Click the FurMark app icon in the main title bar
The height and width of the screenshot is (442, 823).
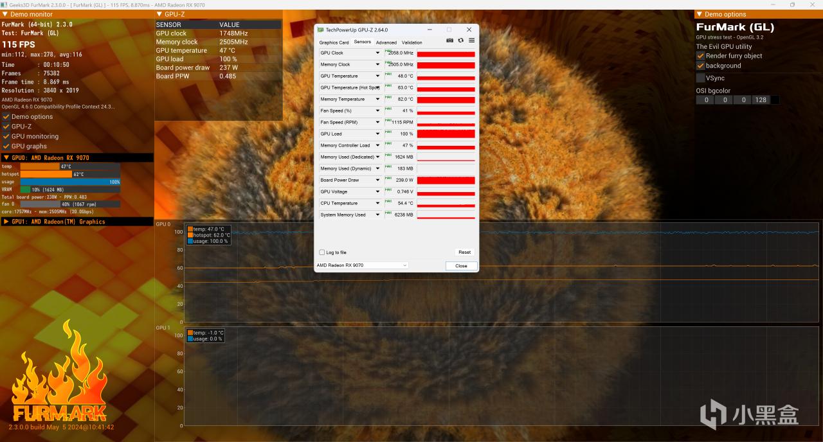pos(5,4)
